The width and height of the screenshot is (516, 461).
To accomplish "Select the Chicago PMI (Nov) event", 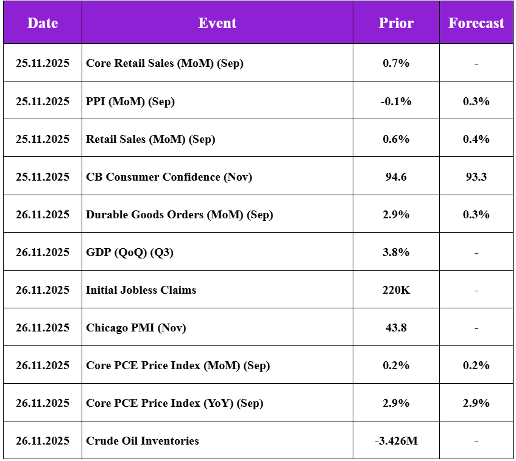I will (136, 328).
